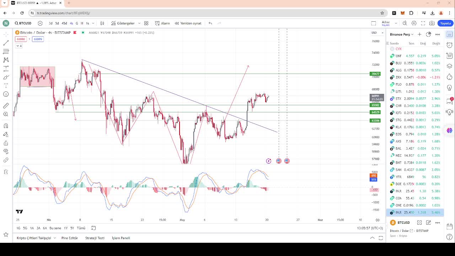The height and width of the screenshot is (256, 455).
Task: Collapse the 4 indicators legend toggle
Action: click(19, 46)
